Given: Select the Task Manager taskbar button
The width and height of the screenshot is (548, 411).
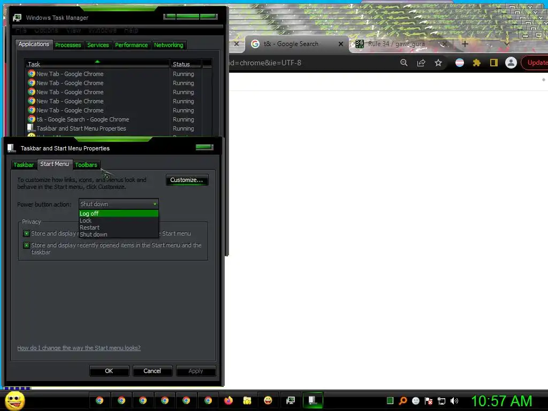Looking at the screenshot, I should pyautogui.click(x=291, y=400).
